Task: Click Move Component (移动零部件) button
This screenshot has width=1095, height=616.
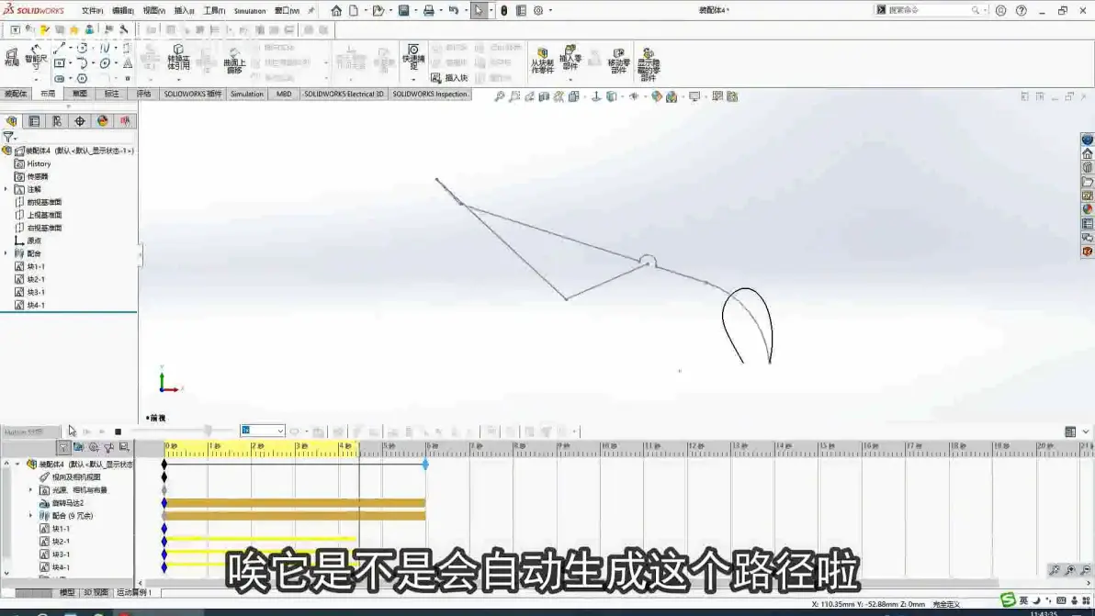Action: pos(619,62)
